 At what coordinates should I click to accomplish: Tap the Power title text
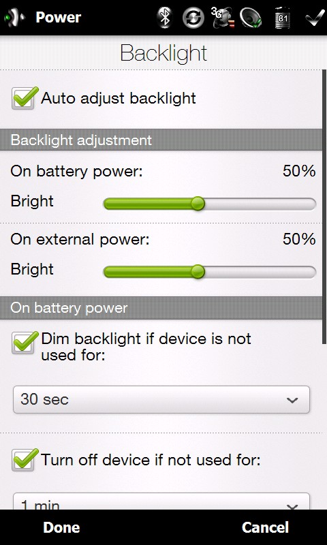[59, 18]
